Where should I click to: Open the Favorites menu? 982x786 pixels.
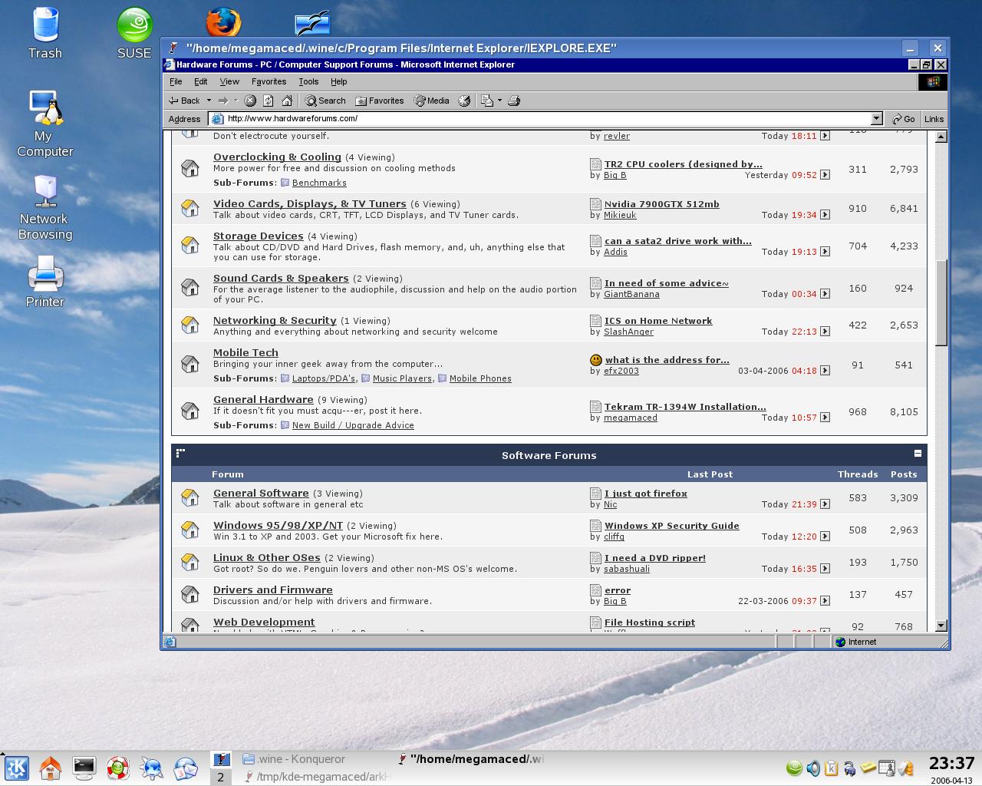(269, 81)
